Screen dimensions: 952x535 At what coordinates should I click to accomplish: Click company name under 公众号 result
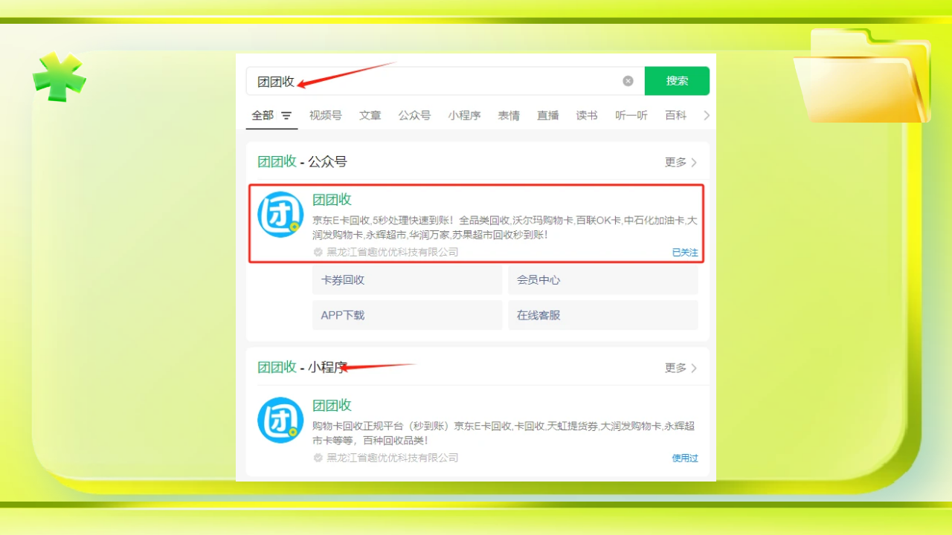pyautogui.click(x=393, y=252)
